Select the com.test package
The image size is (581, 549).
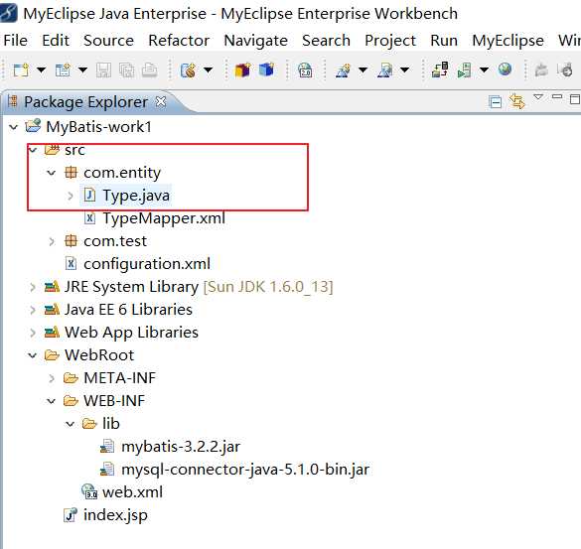coord(115,241)
